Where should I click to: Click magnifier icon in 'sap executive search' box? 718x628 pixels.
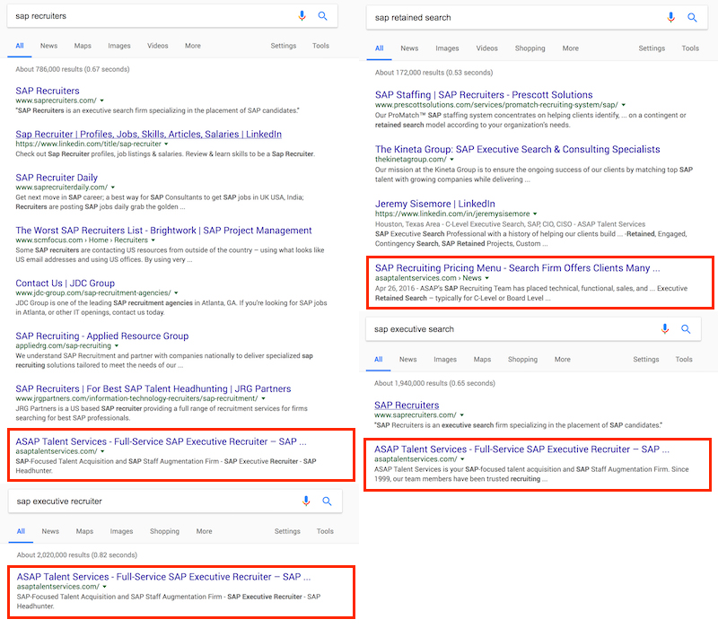coord(686,328)
